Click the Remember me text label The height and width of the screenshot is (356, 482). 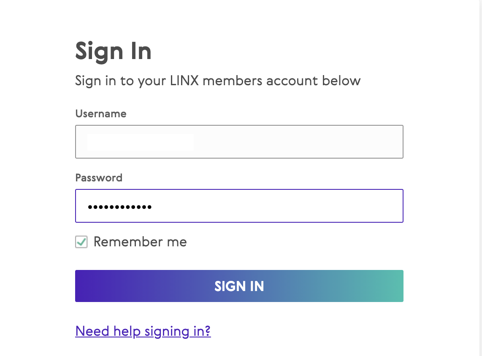[x=140, y=242]
